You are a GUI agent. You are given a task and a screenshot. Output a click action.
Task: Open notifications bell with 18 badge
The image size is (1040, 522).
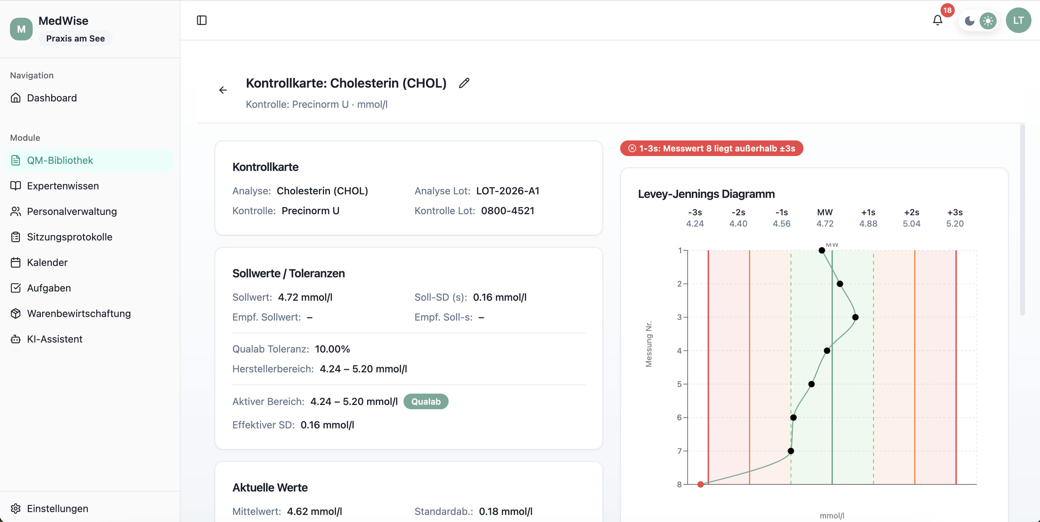coord(937,21)
